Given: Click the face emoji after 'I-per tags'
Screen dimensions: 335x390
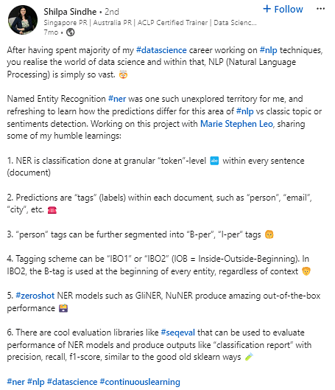Looking at the screenshot, I should click(x=269, y=234).
